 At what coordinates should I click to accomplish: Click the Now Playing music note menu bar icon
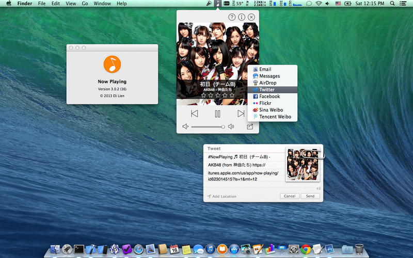(x=217, y=4)
